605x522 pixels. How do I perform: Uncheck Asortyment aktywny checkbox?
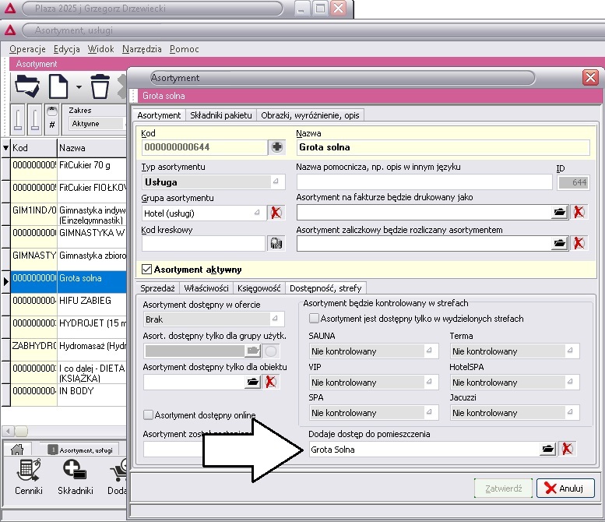[x=146, y=270]
